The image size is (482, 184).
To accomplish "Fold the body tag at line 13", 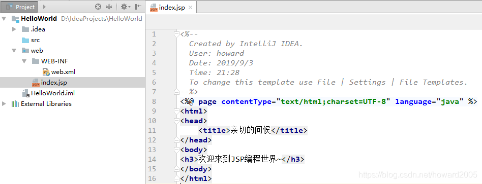I will point(176,150).
